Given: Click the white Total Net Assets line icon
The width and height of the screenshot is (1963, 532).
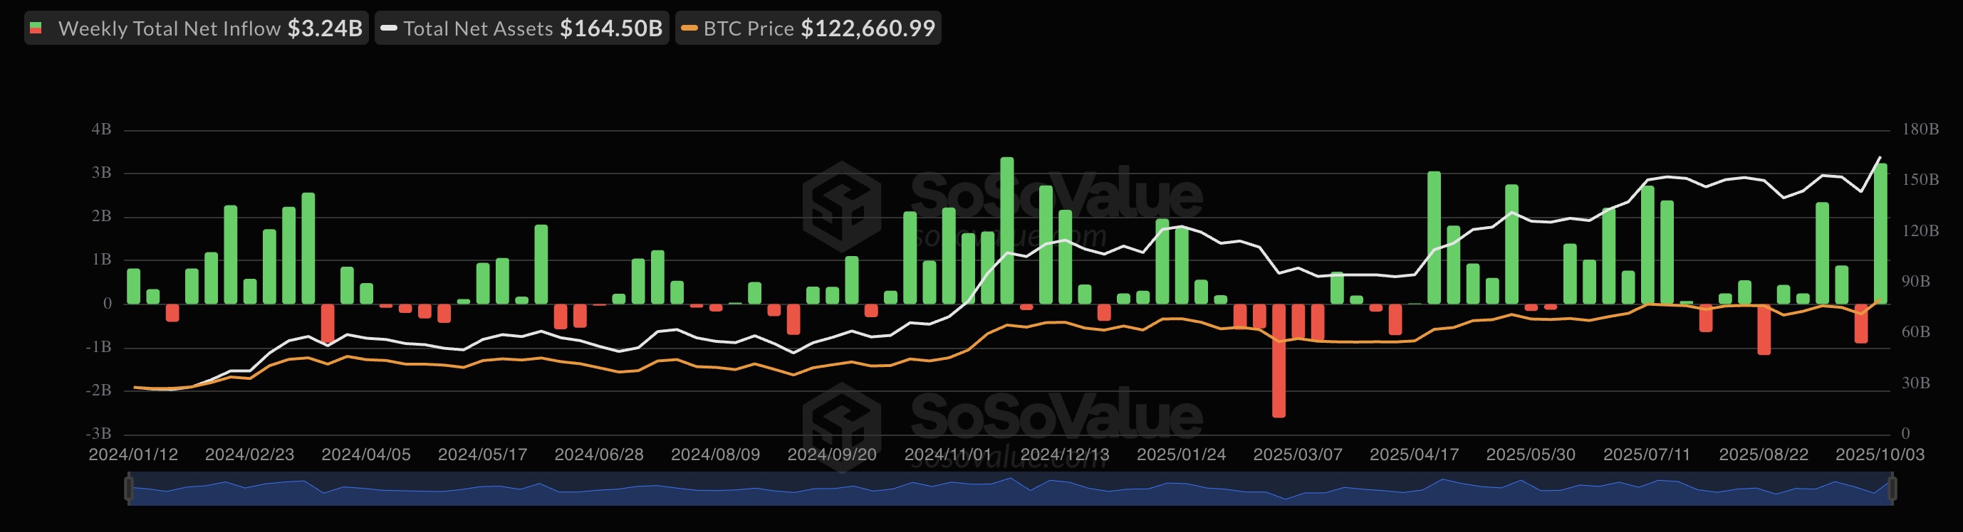Looking at the screenshot, I should (x=389, y=29).
